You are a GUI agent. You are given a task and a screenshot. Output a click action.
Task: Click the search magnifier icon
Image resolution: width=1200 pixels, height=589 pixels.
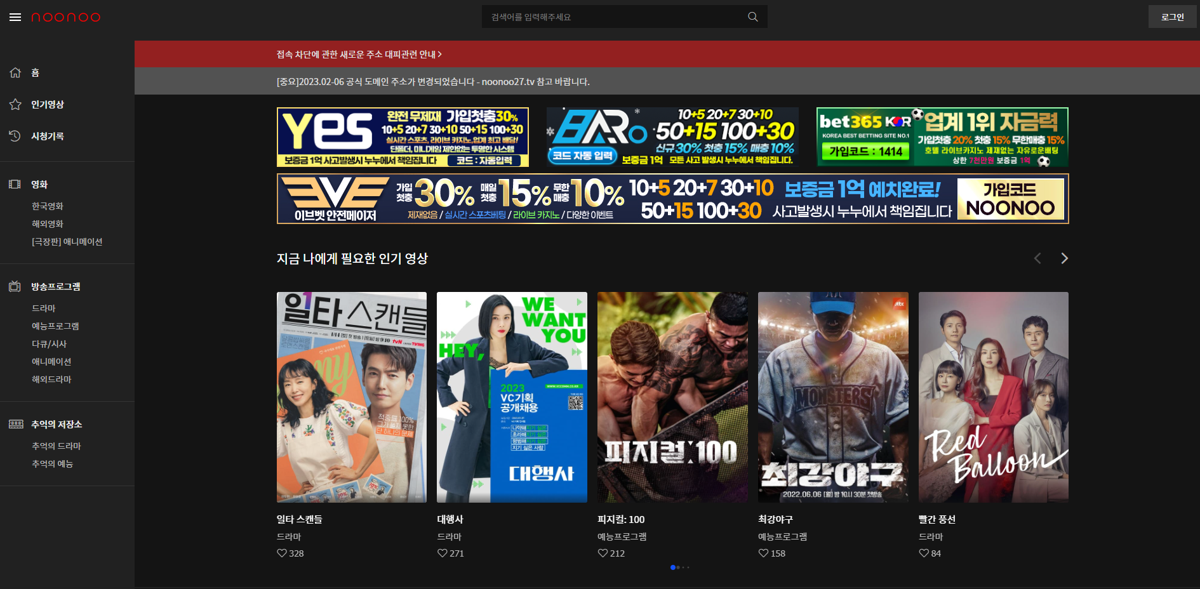tap(753, 17)
